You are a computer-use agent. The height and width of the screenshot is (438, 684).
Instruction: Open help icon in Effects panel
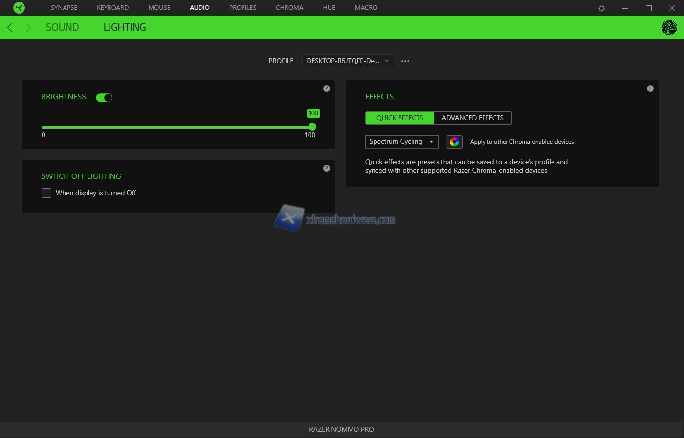tap(650, 88)
